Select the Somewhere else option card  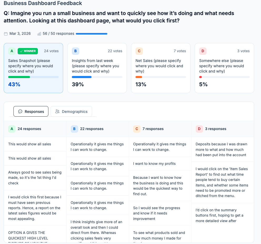point(224,68)
